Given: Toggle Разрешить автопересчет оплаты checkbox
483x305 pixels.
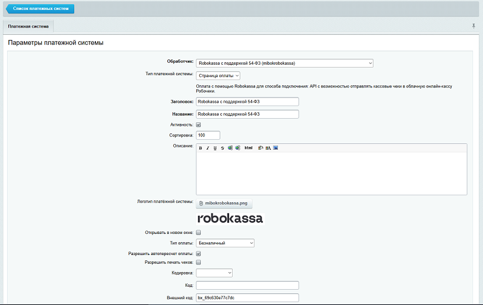Looking at the screenshot, I should (x=199, y=253).
